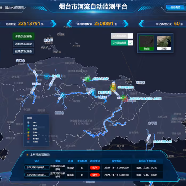Screen dimensions: 186x186
Task: Click the Ⅴ类水 orange legend circle
Action: tap(28, 135)
